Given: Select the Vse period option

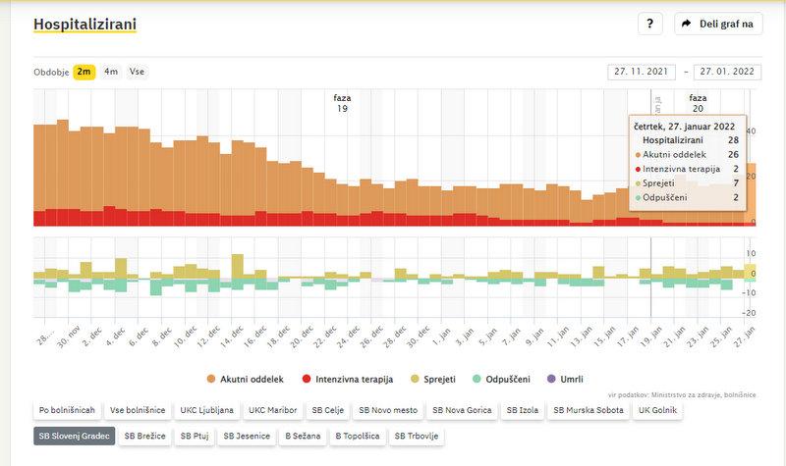Looking at the screenshot, I should pyautogui.click(x=137, y=72).
